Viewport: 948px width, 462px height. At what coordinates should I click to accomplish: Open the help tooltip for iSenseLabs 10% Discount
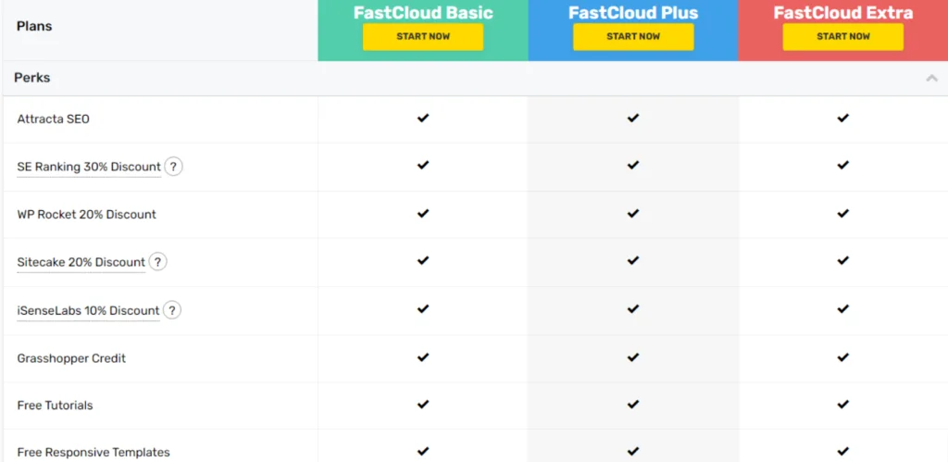[171, 310]
